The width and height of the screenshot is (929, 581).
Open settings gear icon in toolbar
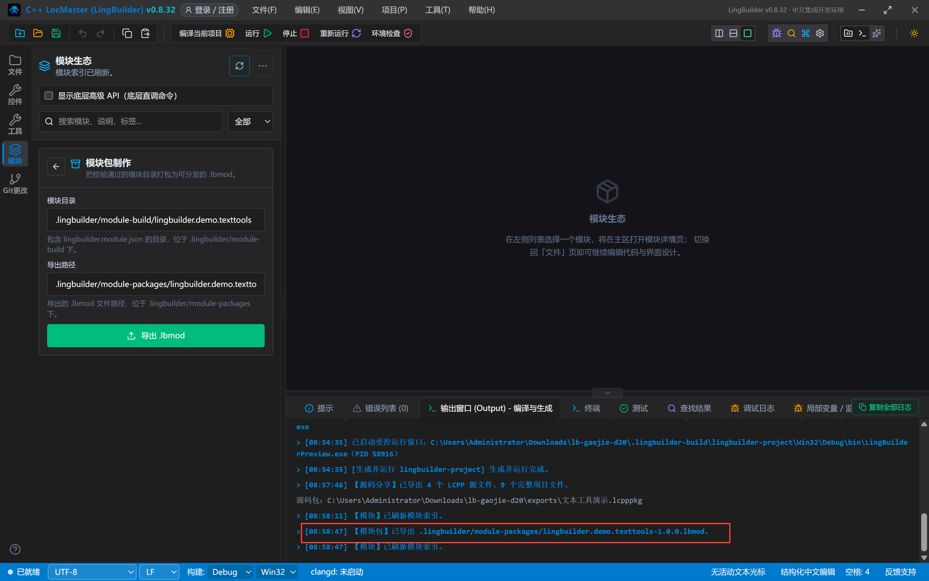(x=820, y=34)
